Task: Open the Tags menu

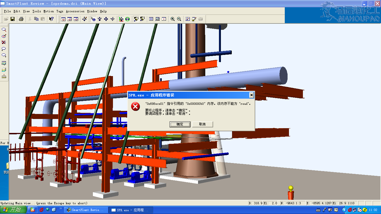Action: tap(60, 11)
